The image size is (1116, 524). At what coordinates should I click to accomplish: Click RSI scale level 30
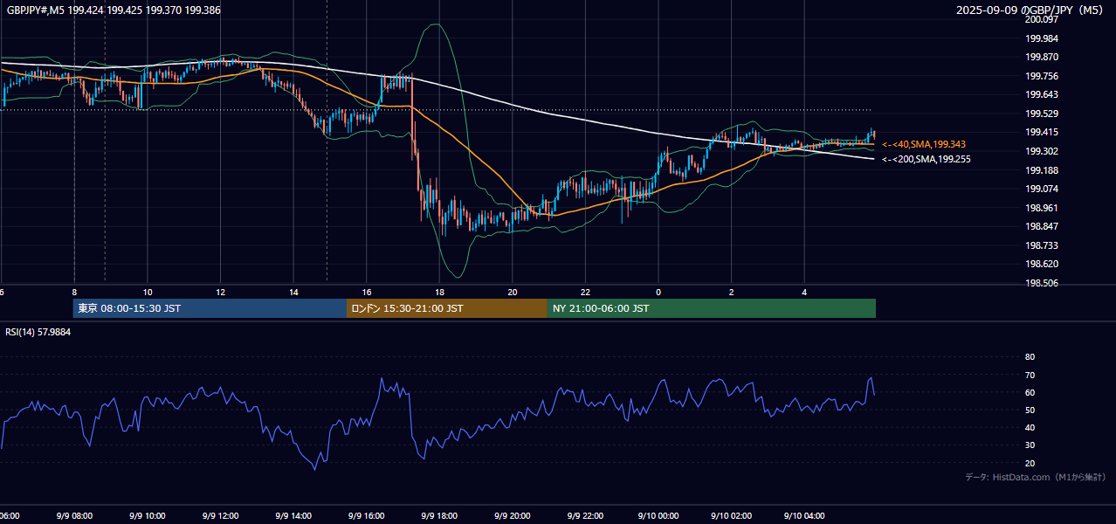pos(1030,445)
